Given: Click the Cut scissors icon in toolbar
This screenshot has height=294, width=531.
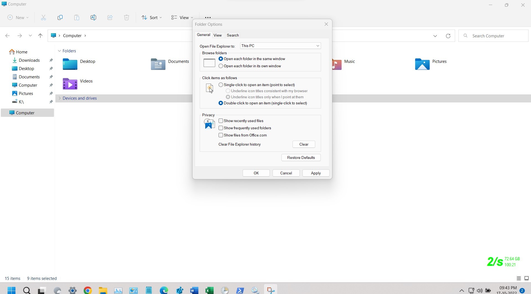Looking at the screenshot, I should [x=43, y=17].
